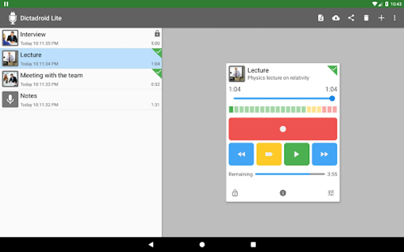Tap the yellow stop button

click(269, 154)
